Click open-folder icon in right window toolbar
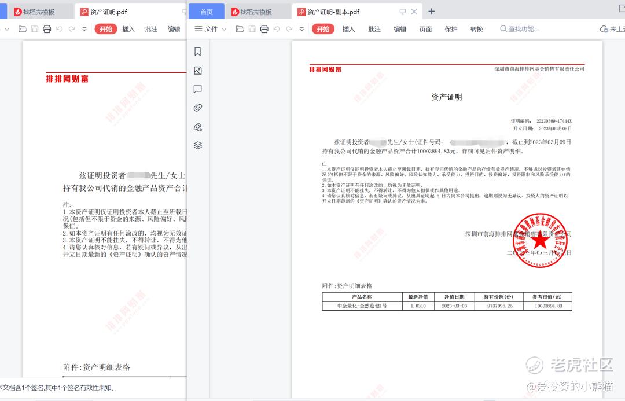This screenshot has height=401, width=625. (x=240, y=29)
